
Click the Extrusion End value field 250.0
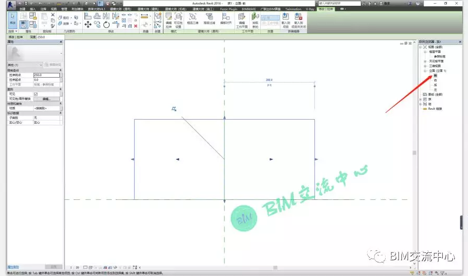click(x=47, y=75)
